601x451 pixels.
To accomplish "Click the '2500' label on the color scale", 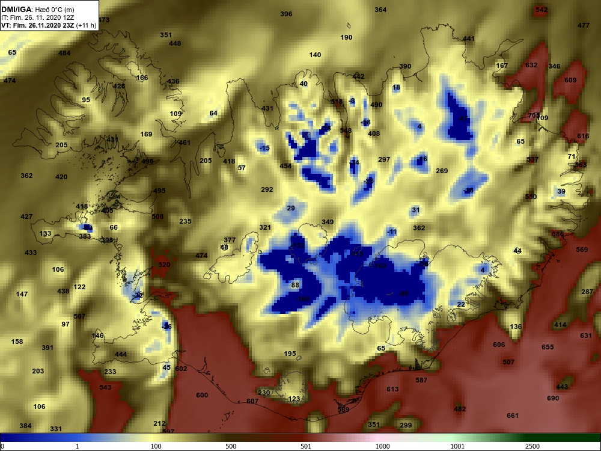I will coord(532,446).
